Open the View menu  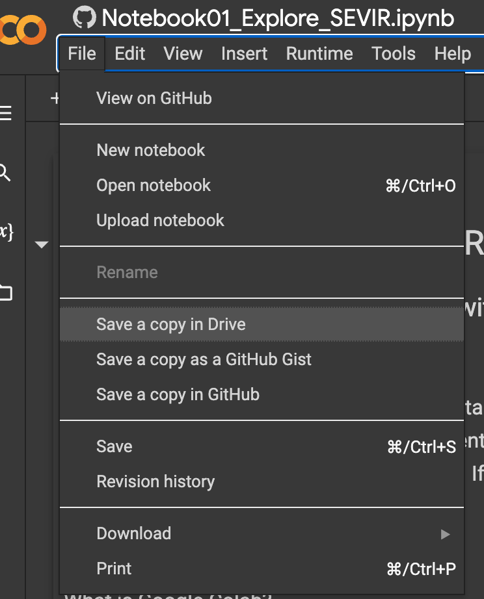[x=183, y=53]
